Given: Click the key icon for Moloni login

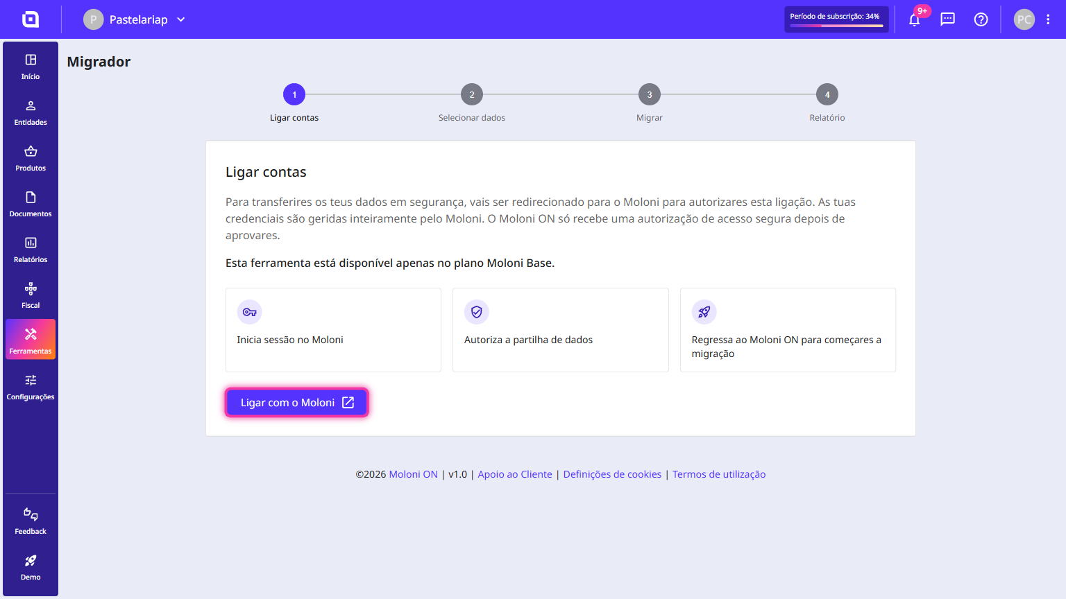Looking at the screenshot, I should (x=249, y=312).
